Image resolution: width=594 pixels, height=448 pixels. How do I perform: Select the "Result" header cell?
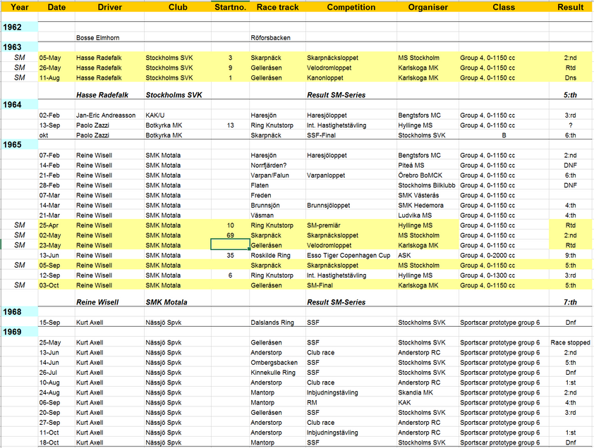click(x=570, y=7)
